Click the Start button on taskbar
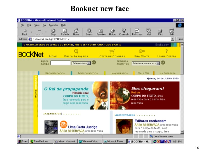 (x=23, y=141)
